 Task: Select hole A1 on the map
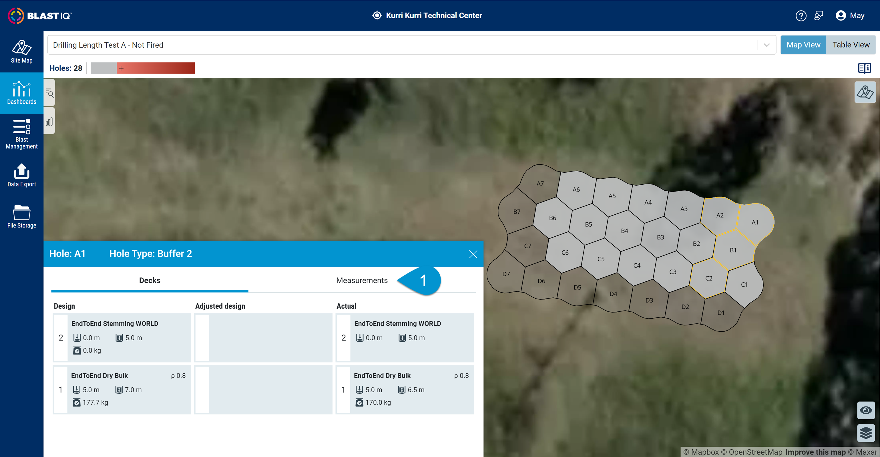point(755,222)
